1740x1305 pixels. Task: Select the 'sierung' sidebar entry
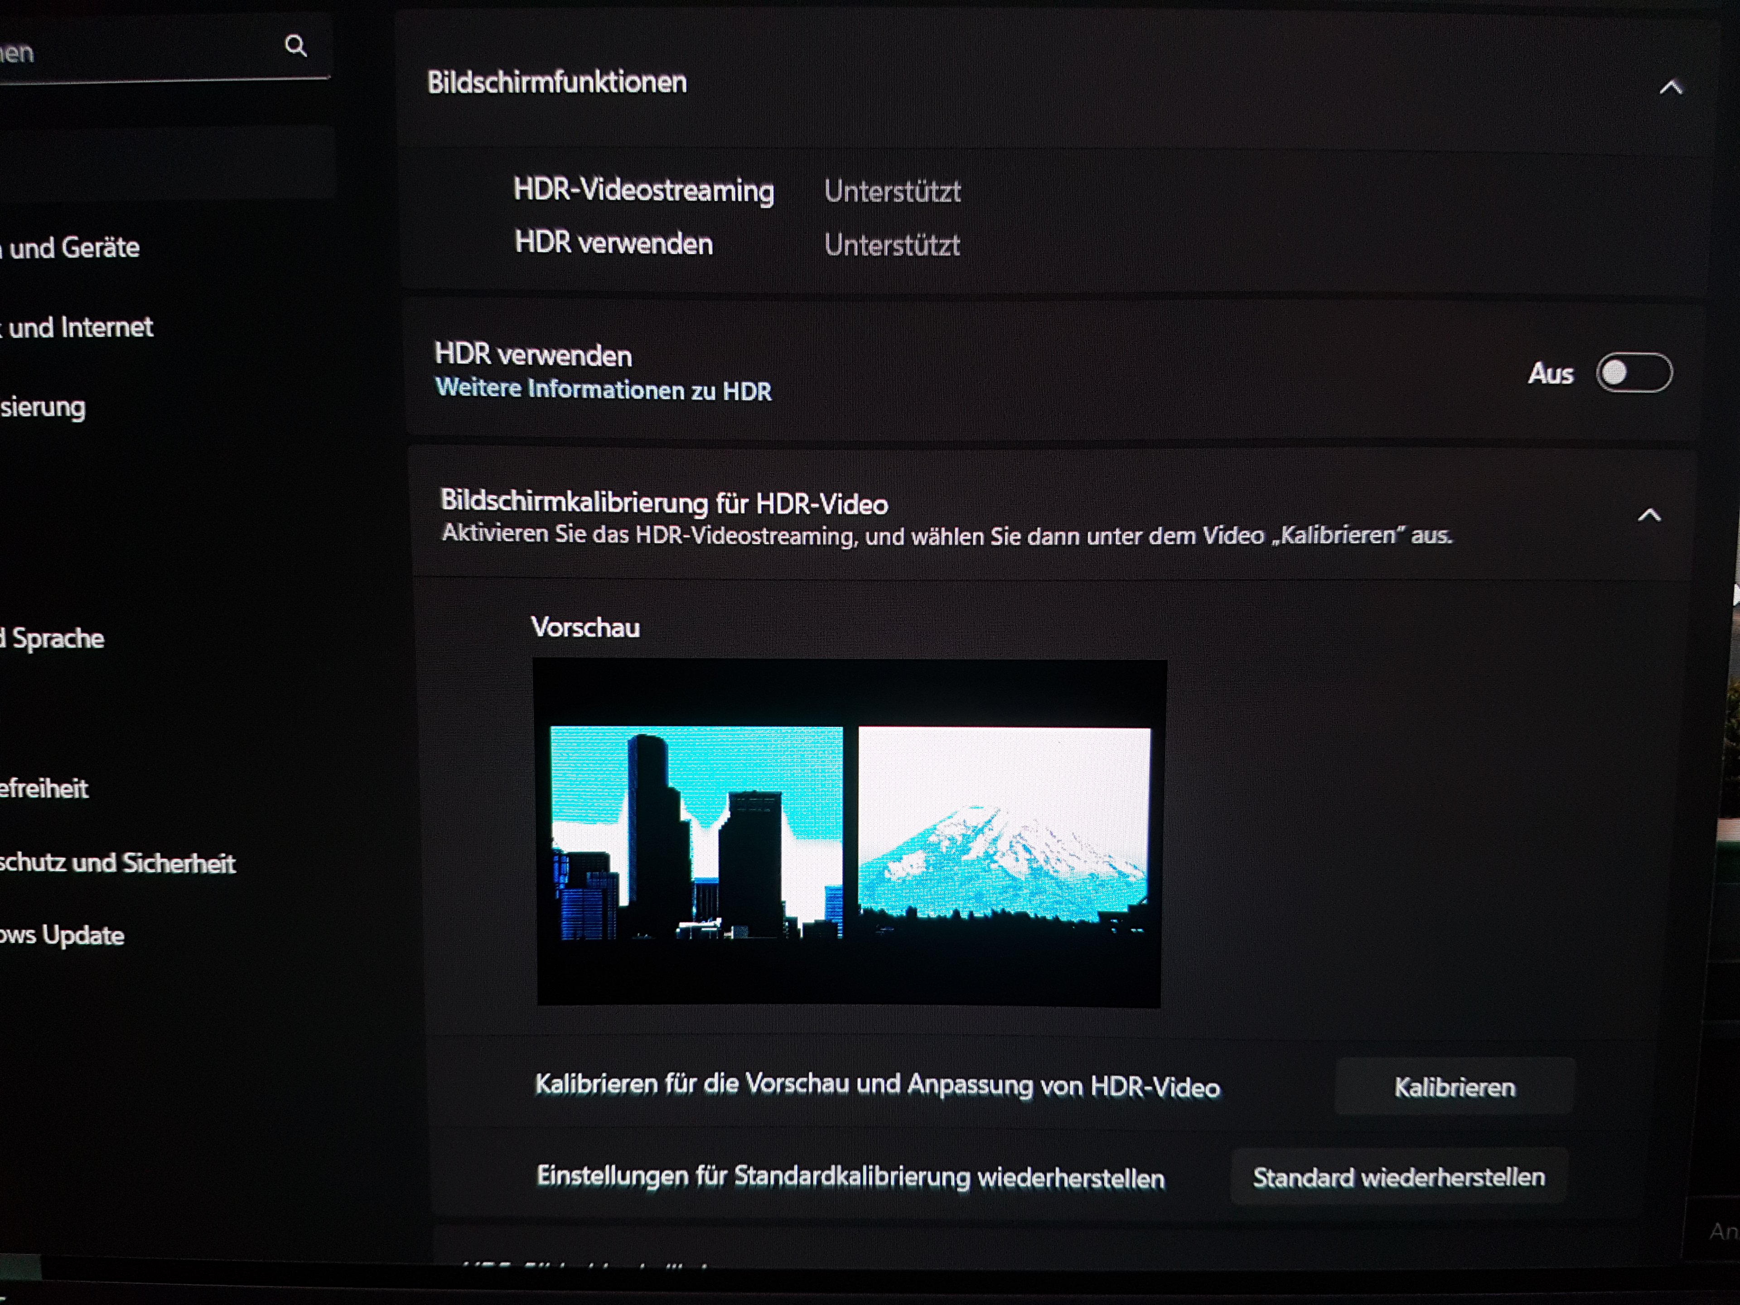coord(43,407)
